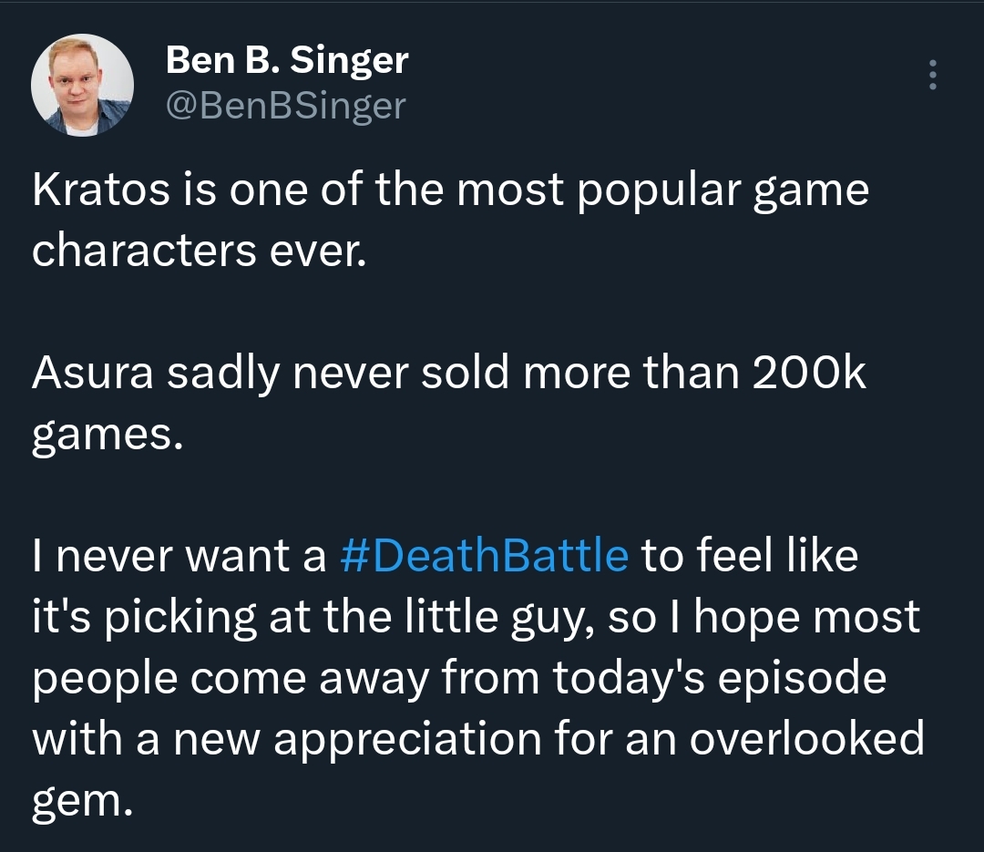Click the text I never want a
Image resolution: width=984 pixels, height=852 pixels.
point(179,556)
